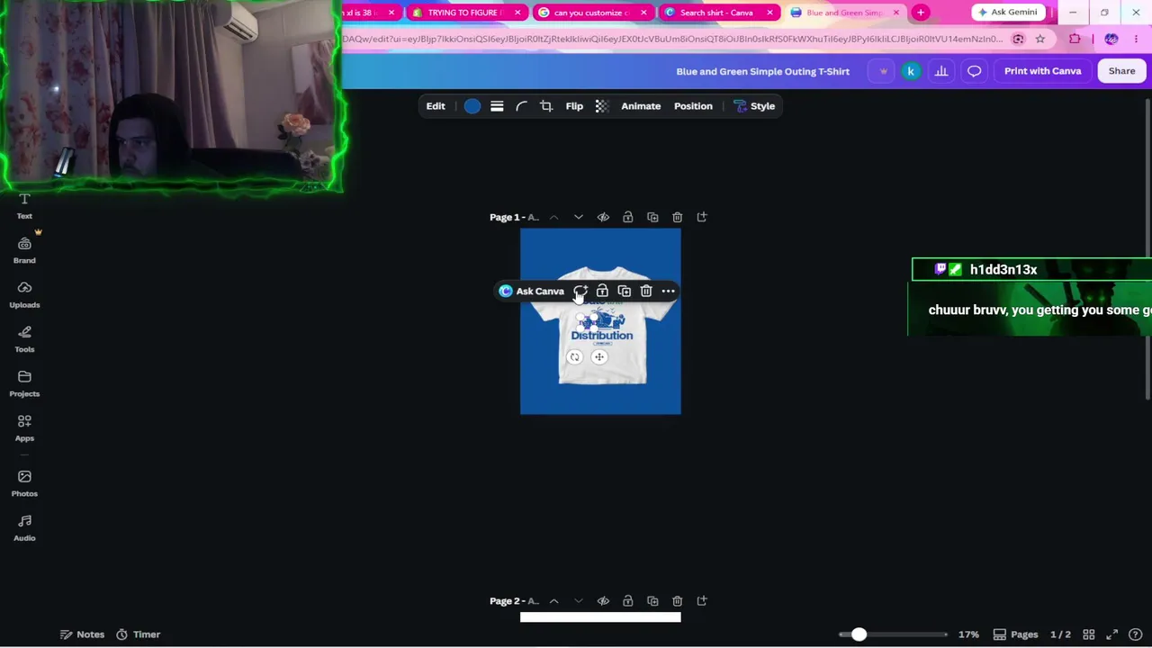Toggle Page 1 visibility eye icon
This screenshot has width=1152, height=648.
point(603,217)
